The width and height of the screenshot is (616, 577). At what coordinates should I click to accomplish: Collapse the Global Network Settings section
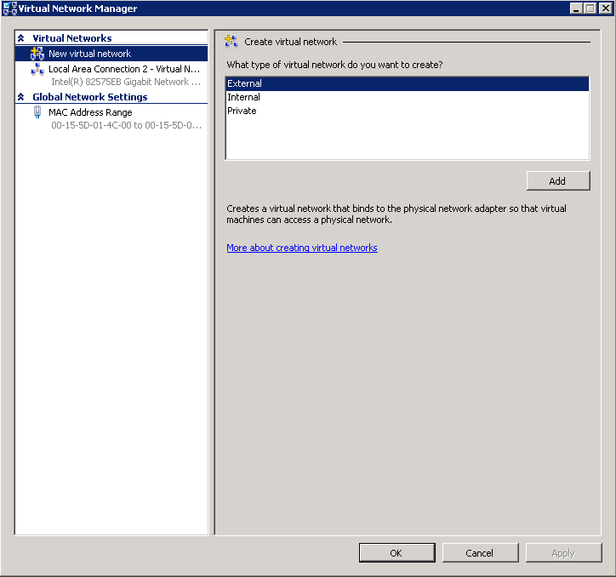click(x=21, y=97)
